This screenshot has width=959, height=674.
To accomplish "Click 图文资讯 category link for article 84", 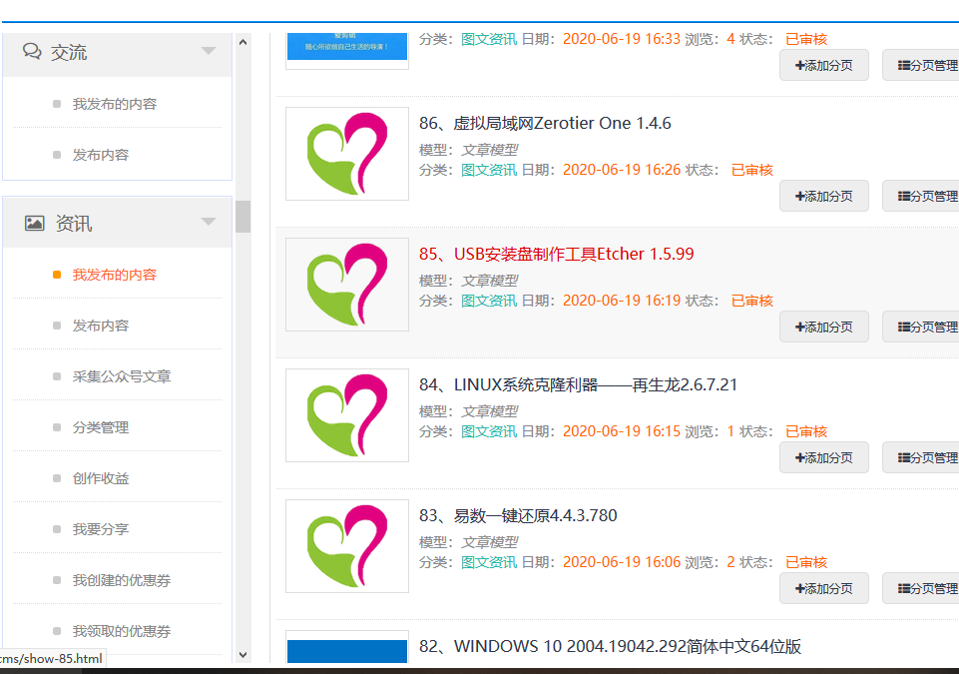I will pyautogui.click(x=488, y=431).
